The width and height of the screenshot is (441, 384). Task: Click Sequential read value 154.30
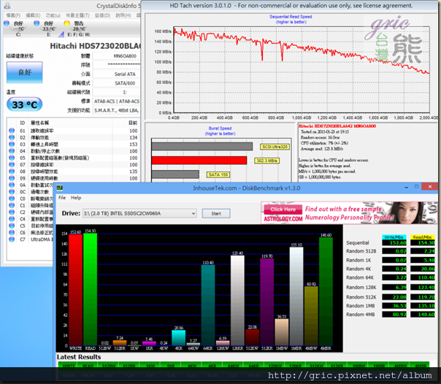423,242
